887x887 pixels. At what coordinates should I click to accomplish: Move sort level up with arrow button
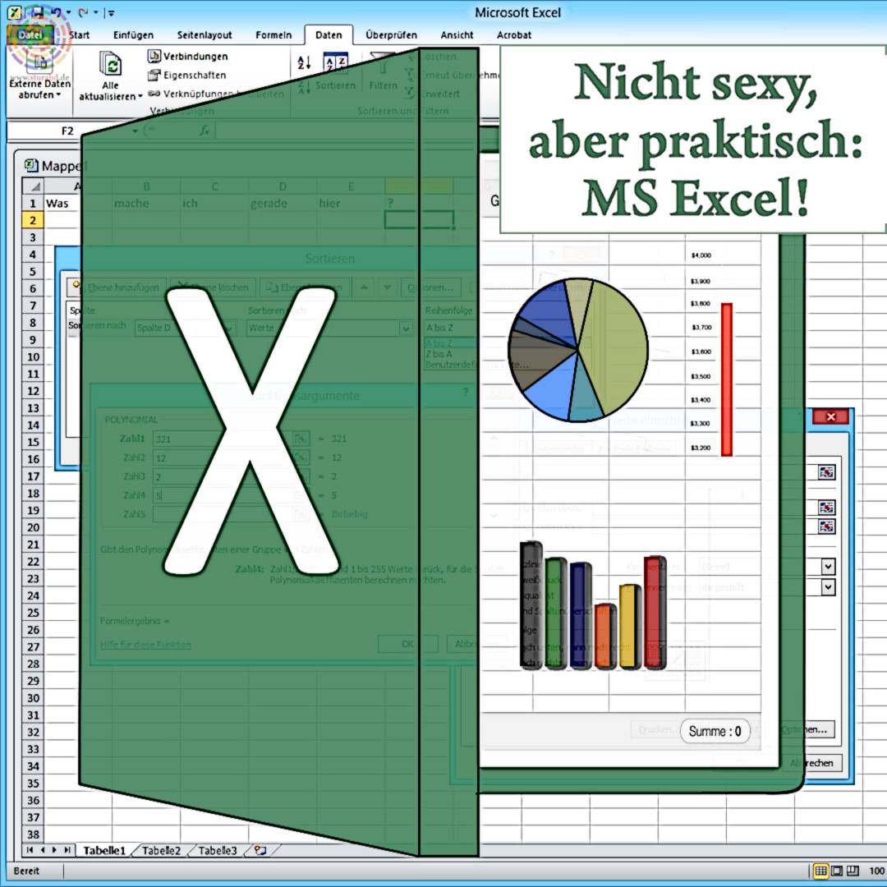(364, 287)
